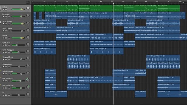Click the icon right of Chopped Brass' solo button
This screenshot has width=187, height=105.
[9, 59]
